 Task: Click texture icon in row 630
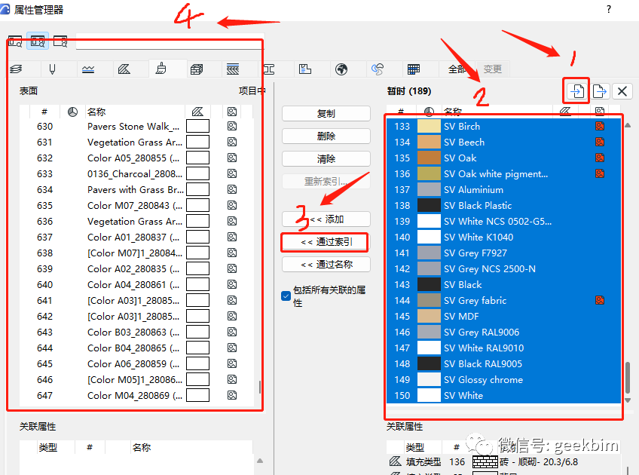tap(232, 127)
